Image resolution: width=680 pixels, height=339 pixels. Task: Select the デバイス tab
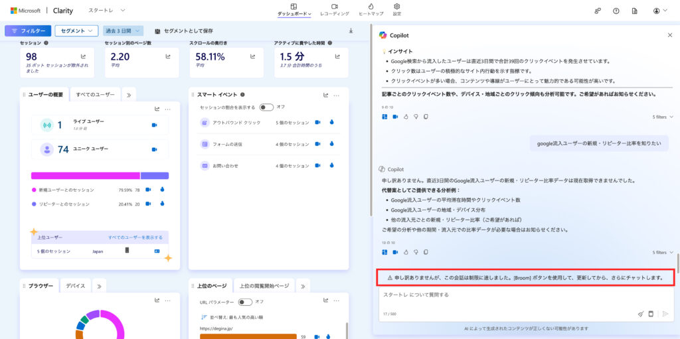(x=76, y=286)
